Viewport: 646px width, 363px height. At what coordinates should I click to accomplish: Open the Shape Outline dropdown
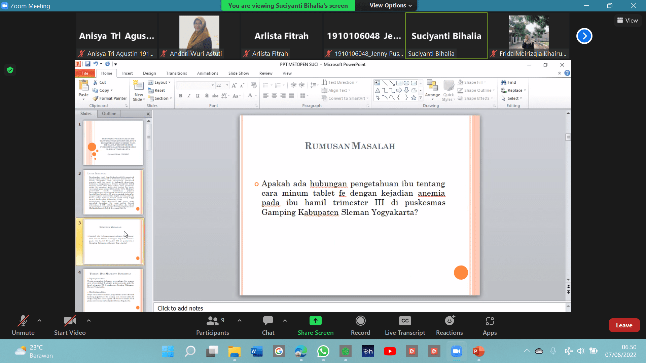(x=476, y=90)
